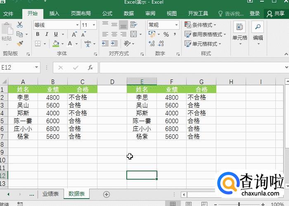This screenshot has height=206, width=289.
Task: Apply the font color A
Action: tap(70, 44)
